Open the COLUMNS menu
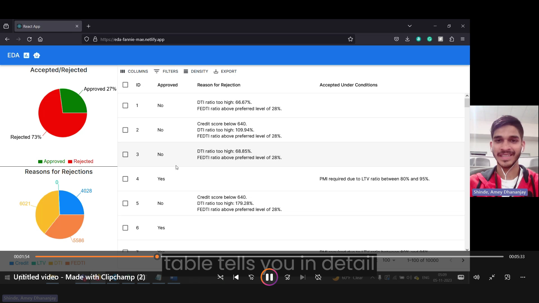Image resolution: width=539 pixels, height=303 pixels. point(134,71)
